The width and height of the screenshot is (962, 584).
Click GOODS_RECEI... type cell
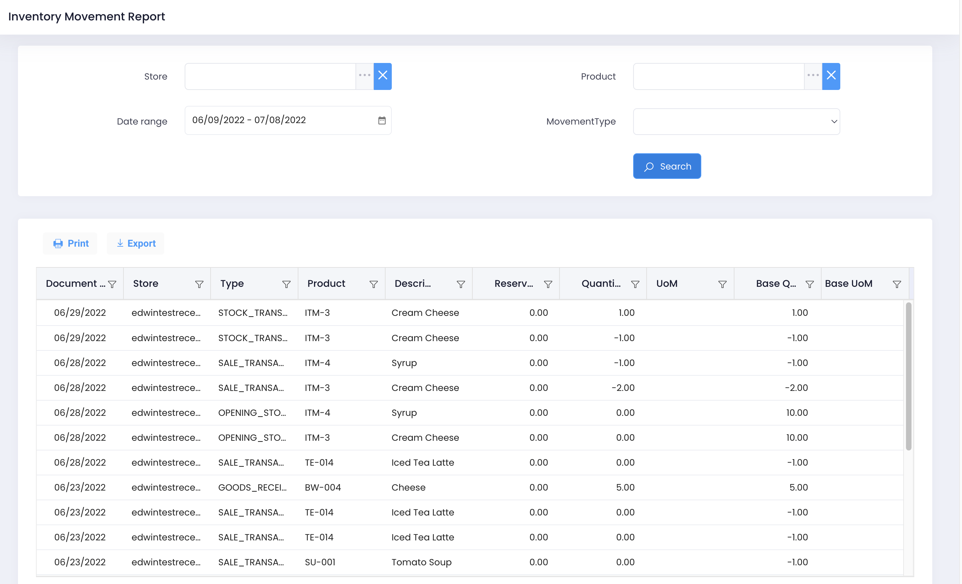[x=252, y=487]
